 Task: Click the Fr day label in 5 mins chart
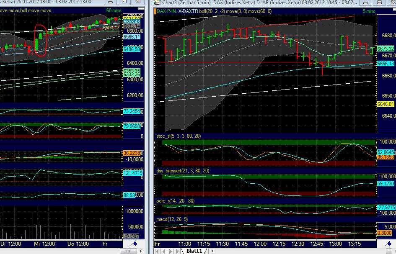pyautogui.click(x=158, y=244)
